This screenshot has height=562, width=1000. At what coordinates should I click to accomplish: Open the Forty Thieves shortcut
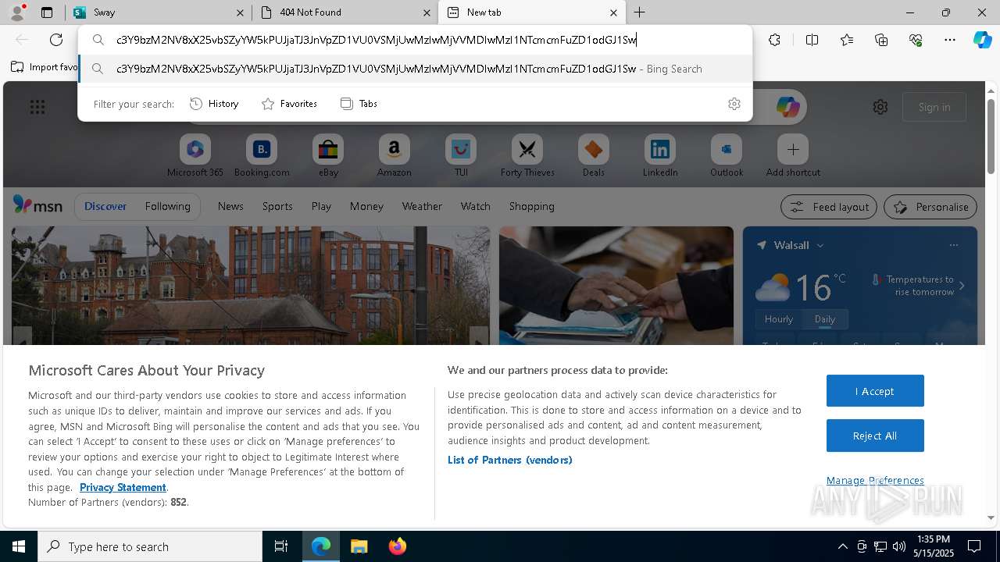pyautogui.click(x=527, y=156)
